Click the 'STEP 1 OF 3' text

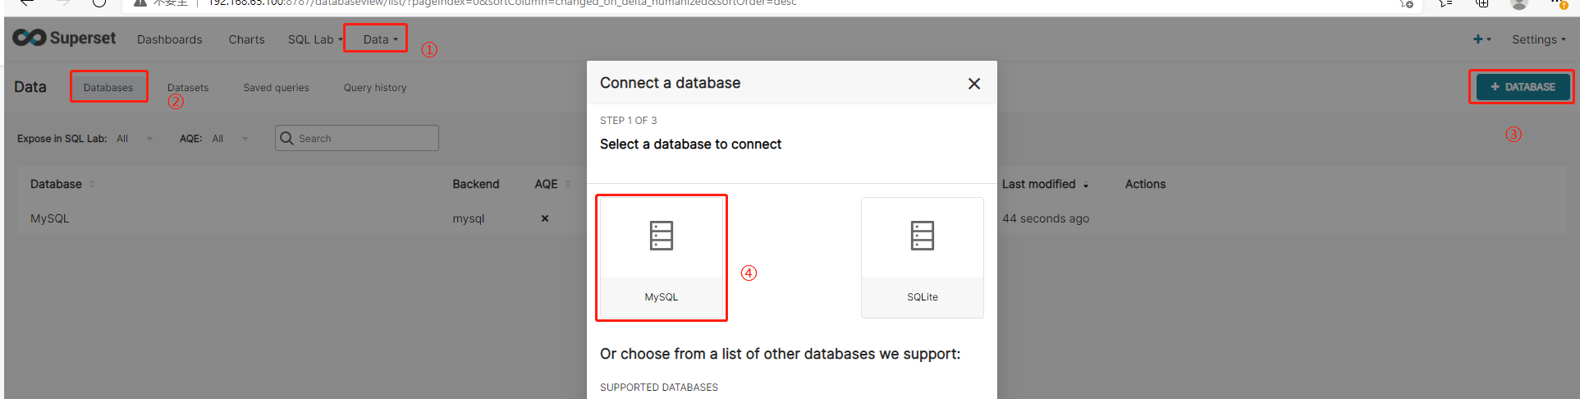(x=629, y=121)
